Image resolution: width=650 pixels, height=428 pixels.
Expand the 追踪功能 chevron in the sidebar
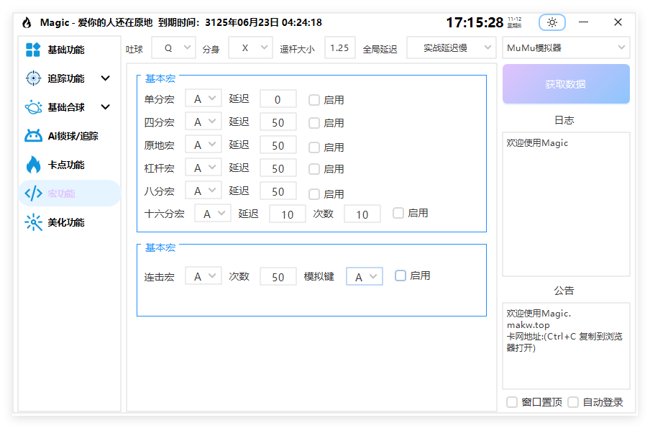[106, 78]
